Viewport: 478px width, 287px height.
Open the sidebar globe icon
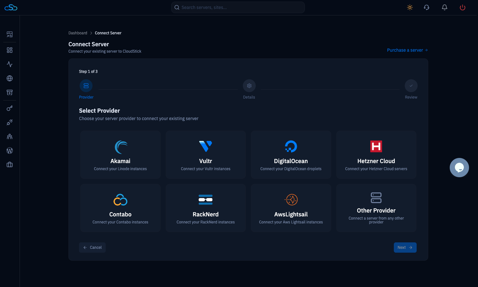10,78
